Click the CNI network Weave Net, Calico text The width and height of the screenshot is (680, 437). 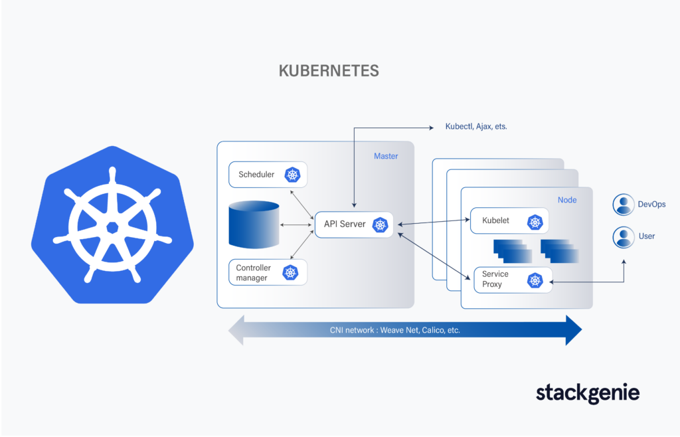click(395, 330)
